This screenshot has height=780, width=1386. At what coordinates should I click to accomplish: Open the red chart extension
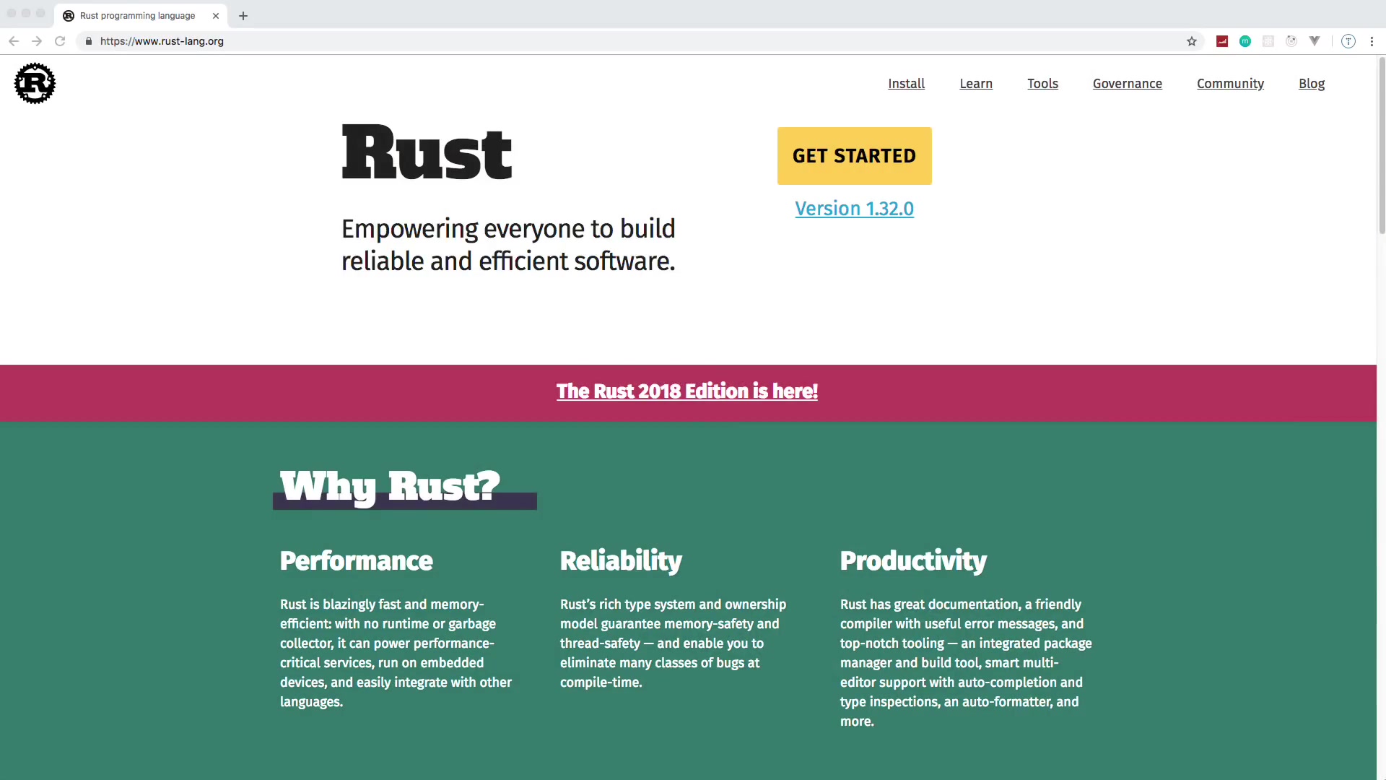(1222, 41)
